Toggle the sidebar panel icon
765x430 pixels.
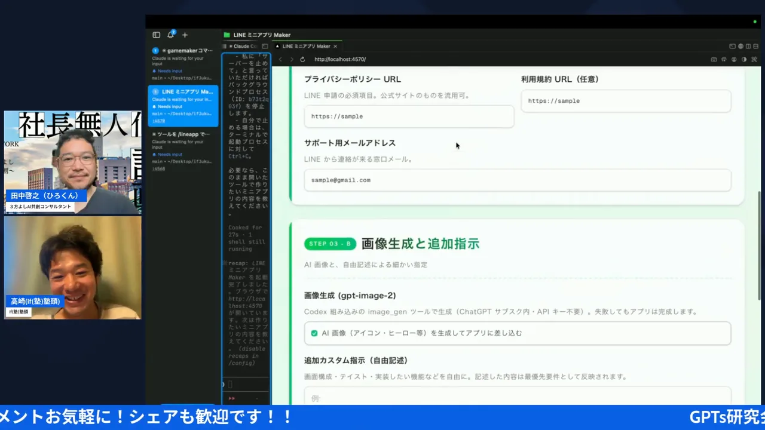(157, 35)
